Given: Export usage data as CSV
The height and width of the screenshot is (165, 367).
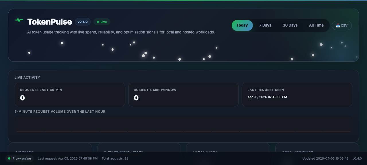Looking at the screenshot, I should [341, 25].
